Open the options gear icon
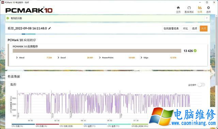Screen dimensions: 218x129 coord(208,8)
